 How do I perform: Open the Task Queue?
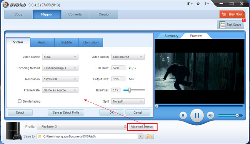click(x=230, y=25)
